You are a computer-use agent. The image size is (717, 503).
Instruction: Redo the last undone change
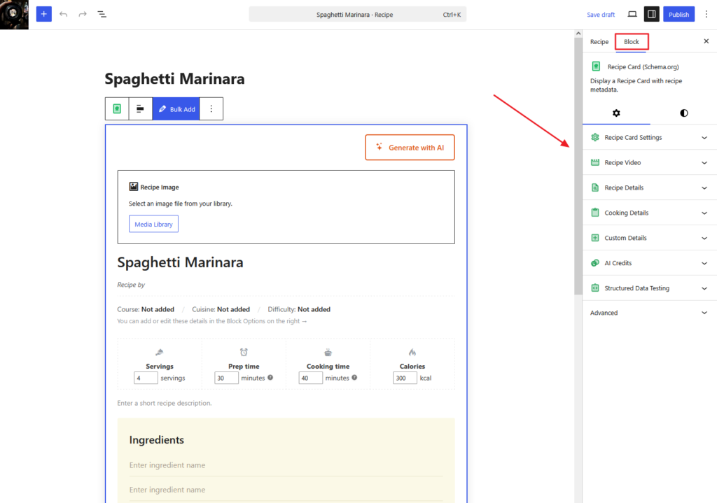point(83,14)
